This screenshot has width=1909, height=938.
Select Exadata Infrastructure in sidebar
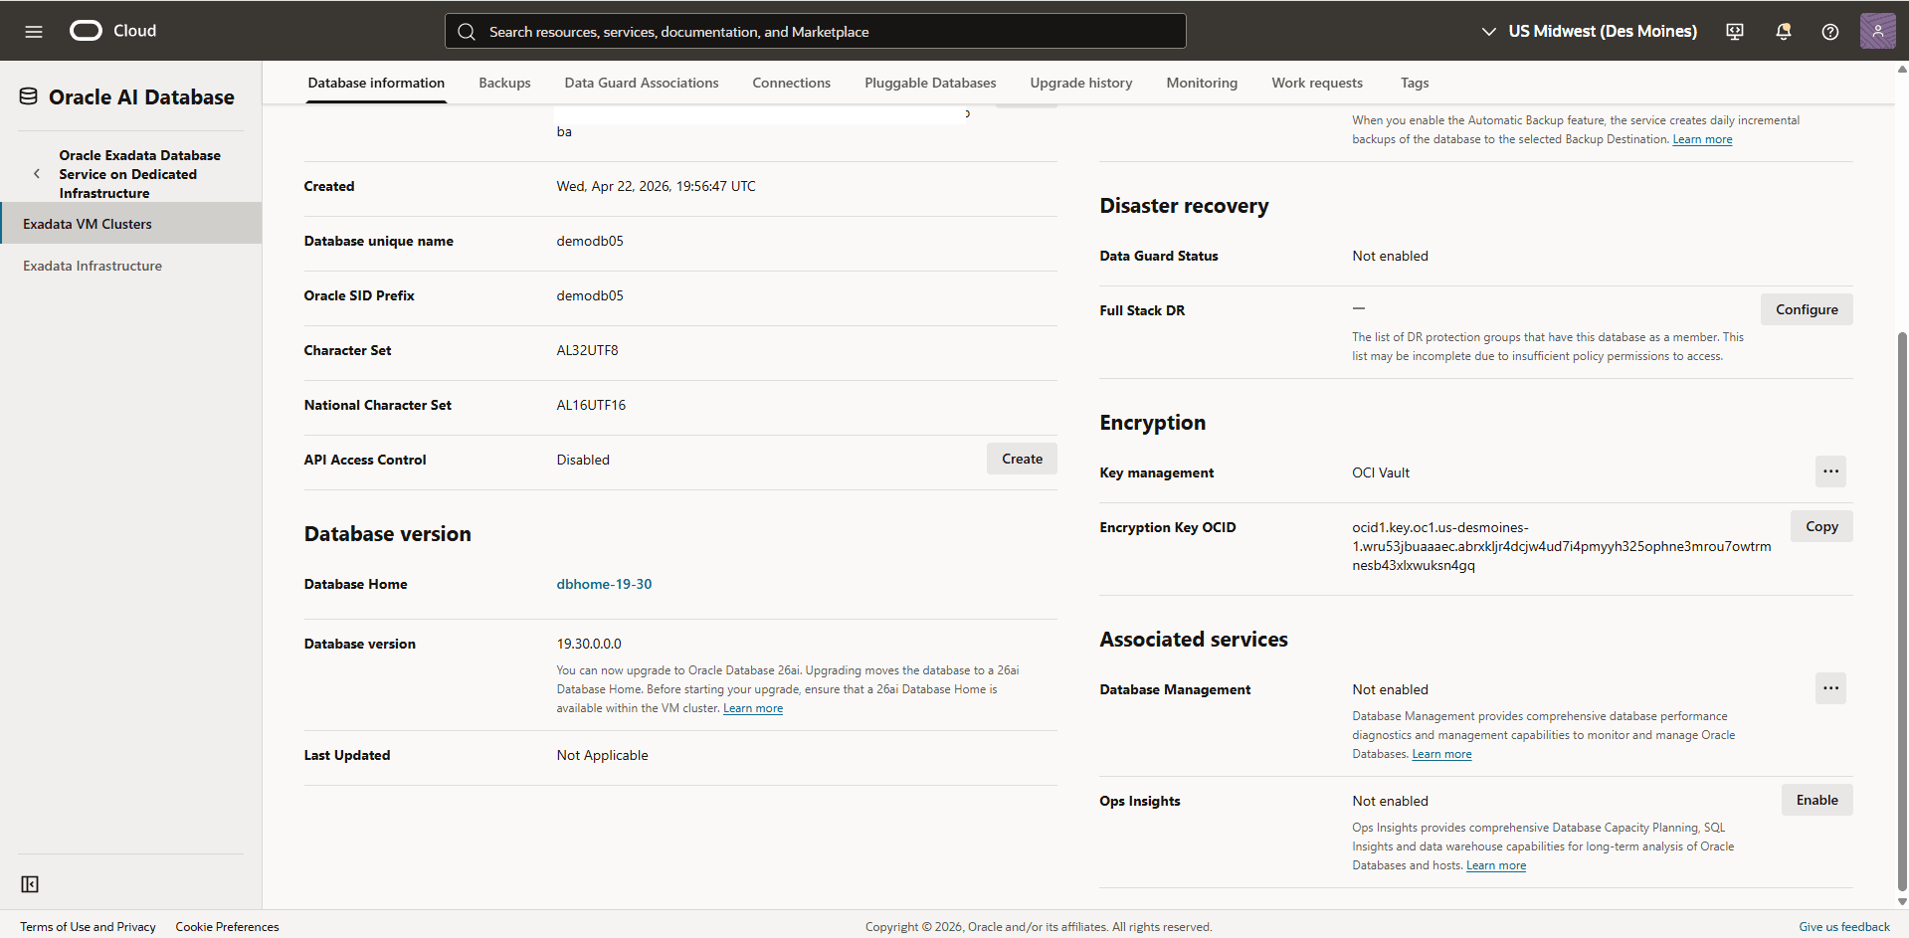click(x=130, y=266)
